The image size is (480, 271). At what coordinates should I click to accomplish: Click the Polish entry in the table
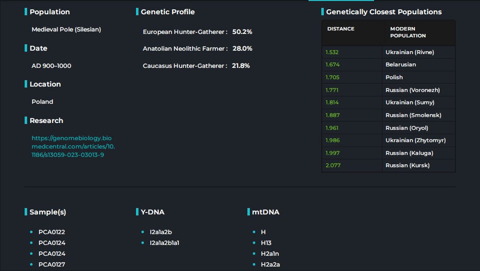[x=394, y=77]
